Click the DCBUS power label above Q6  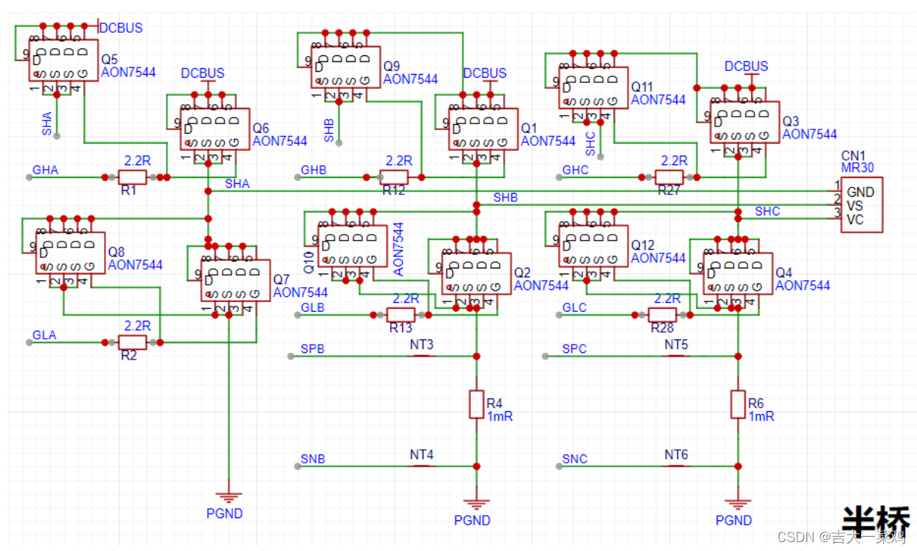tap(203, 73)
